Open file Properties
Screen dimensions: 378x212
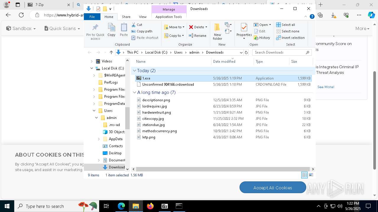(244, 31)
